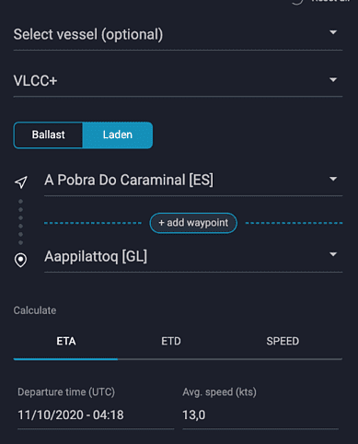The height and width of the screenshot is (444, 358).
Task: Click the Reset all icon at top
Action: [297, 2]
